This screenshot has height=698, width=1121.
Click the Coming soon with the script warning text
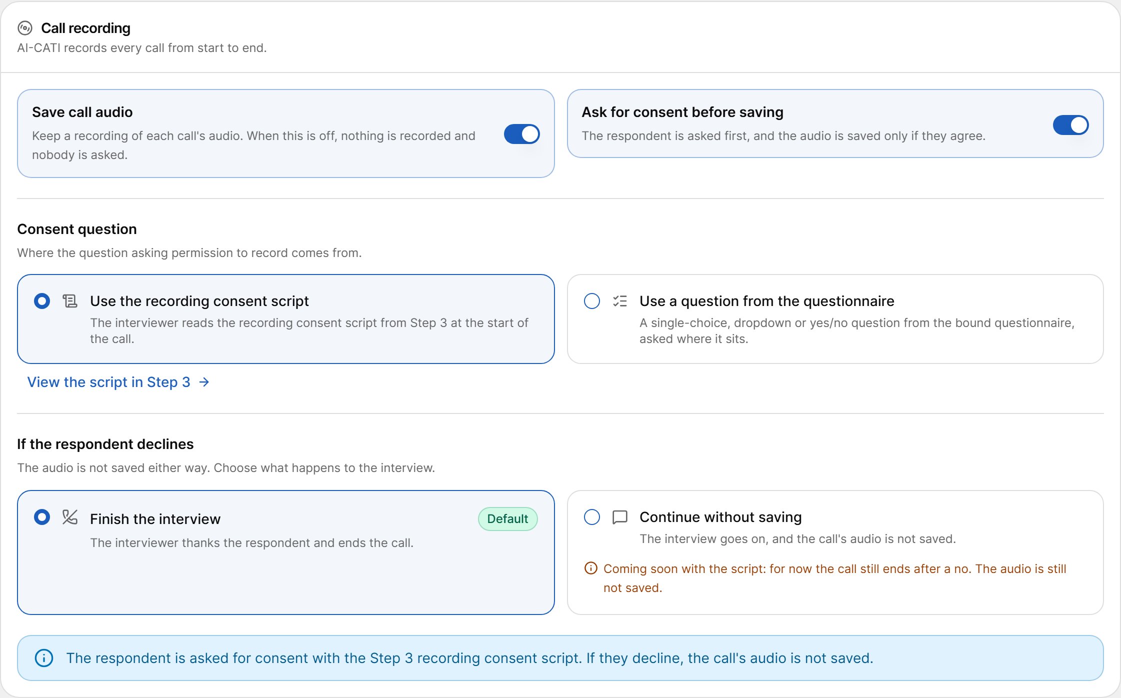tap(834, 578)
